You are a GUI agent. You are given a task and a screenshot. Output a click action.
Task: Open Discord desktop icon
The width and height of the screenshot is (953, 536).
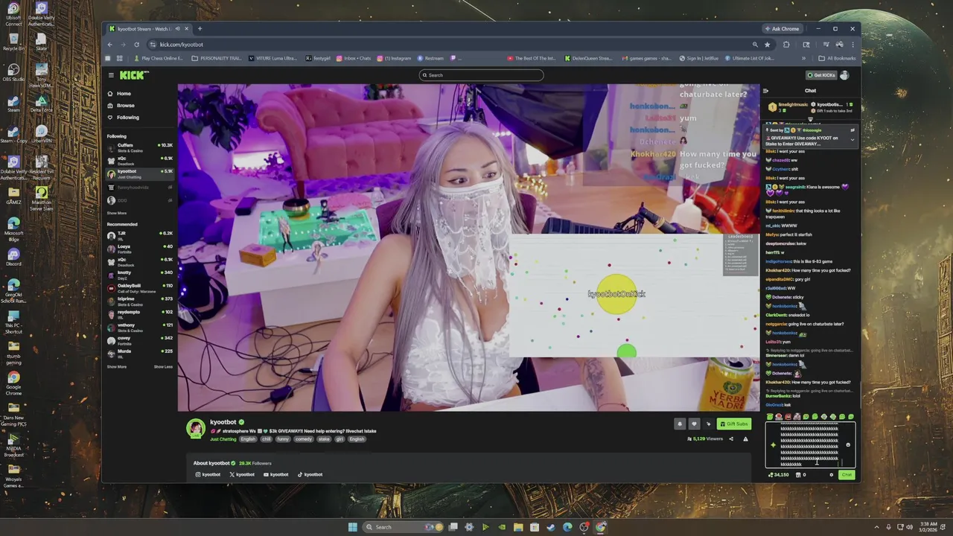13,258
